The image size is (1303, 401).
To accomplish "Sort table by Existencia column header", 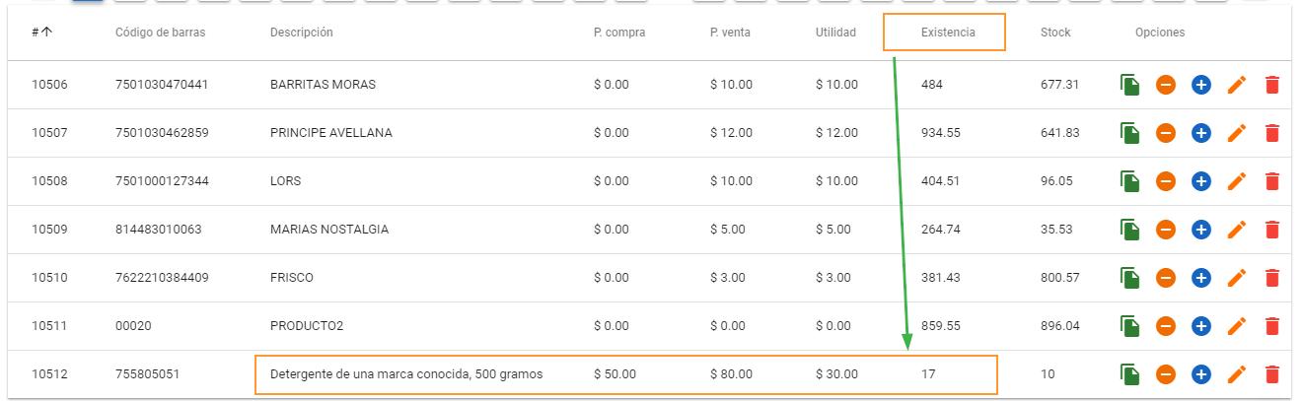I will [947, 33].
